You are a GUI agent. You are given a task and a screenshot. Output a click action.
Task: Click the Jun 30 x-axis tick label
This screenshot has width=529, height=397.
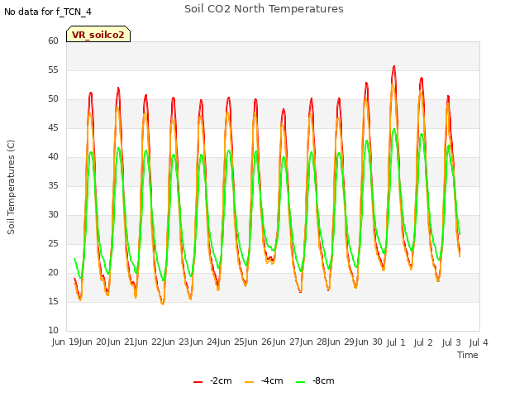(368, 342)
